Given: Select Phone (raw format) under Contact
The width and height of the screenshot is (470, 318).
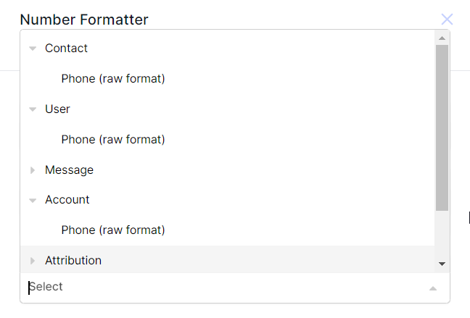Looking at the screenshot, I should click(x=113, y=78).
